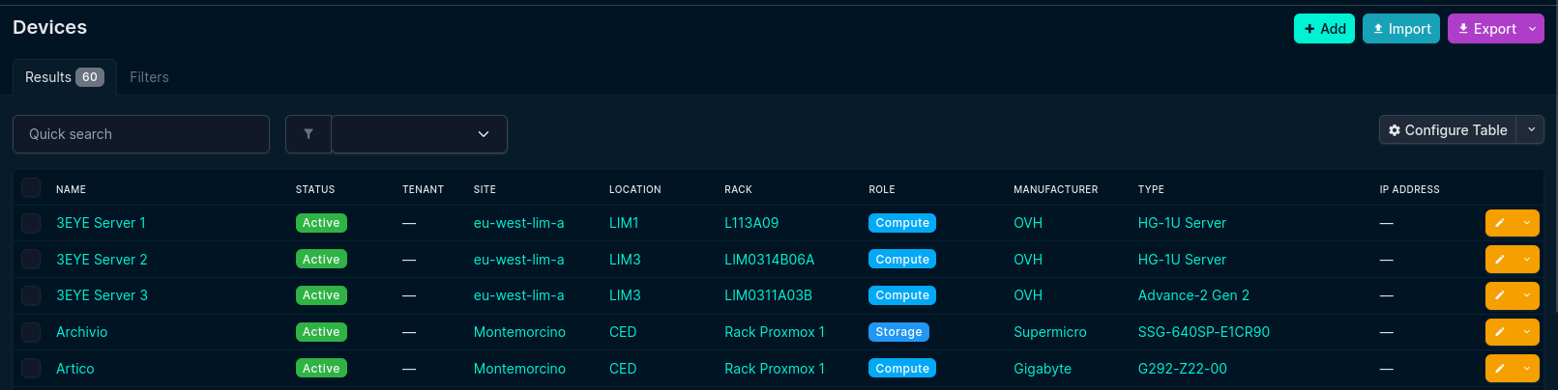Select the Archivio row checkbox
The height and width of the screenshot is (390, 1558).
(x=31, y=332)
